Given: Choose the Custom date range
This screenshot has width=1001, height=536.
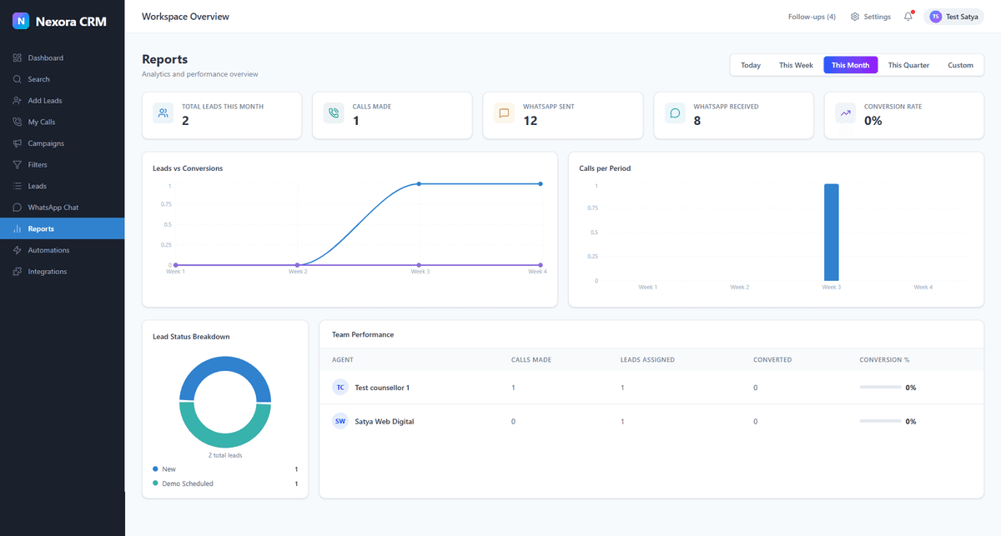Looking at the screenshot, I should (960, 65).
